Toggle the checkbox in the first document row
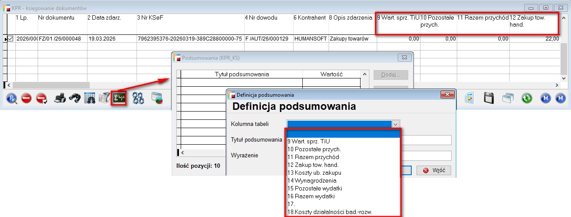The width and height of the screenshot is (571, 217). pos(11,39)
